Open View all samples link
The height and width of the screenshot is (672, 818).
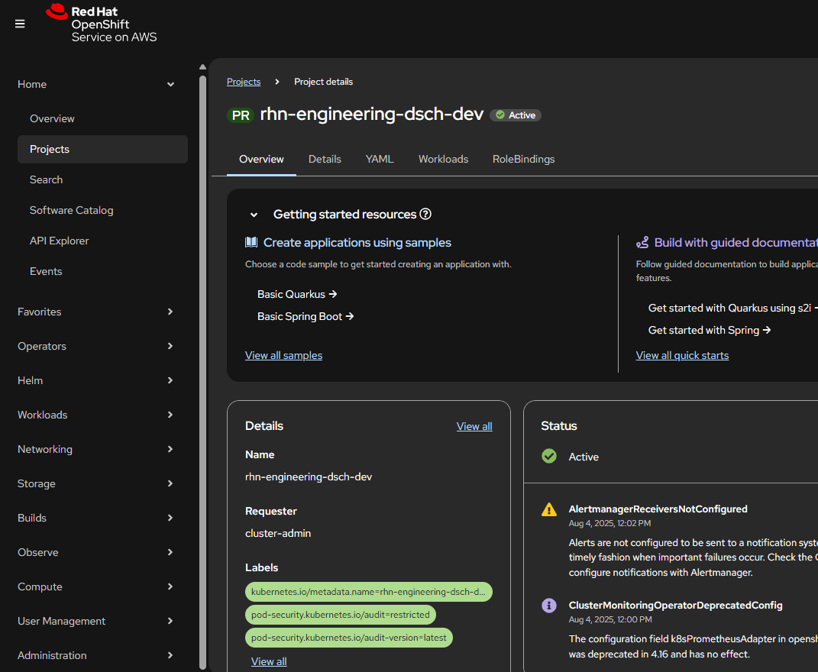(x=283, y=355)
